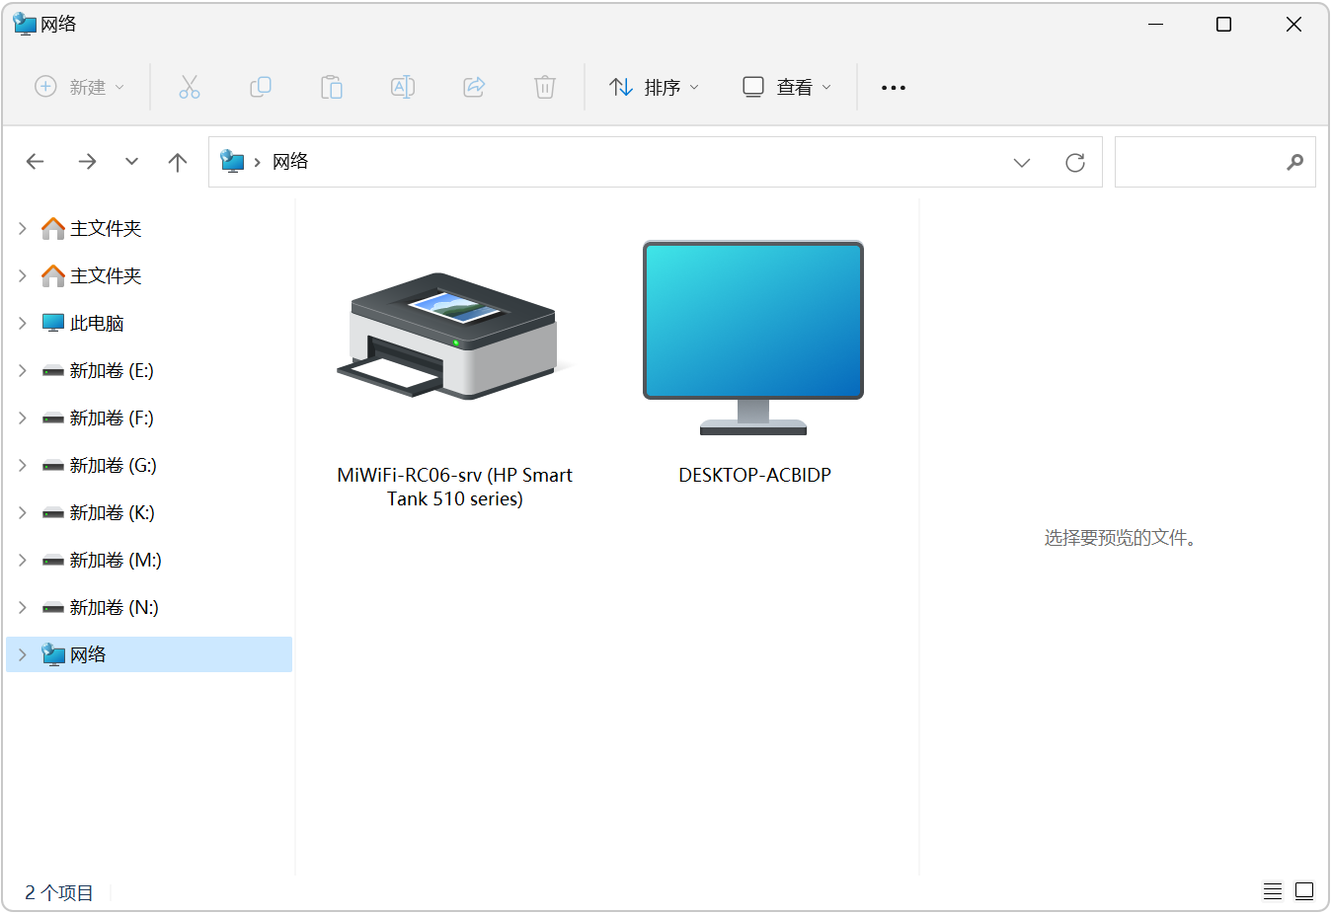Select drive 新加卷 (M:) in sidebar
Image resolution: width=1331 pixels, height=914 pixels.
149,560
